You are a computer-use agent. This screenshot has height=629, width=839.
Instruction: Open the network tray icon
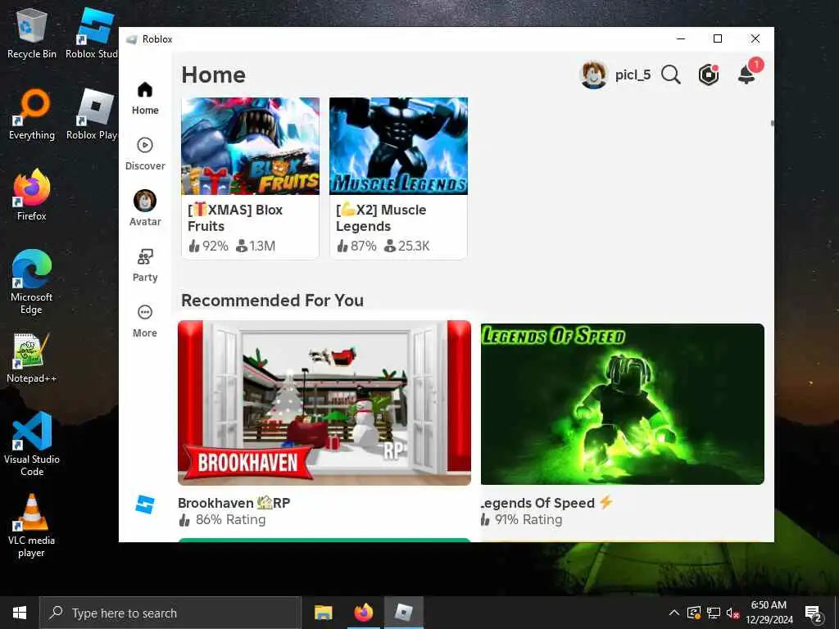point(714,613)
